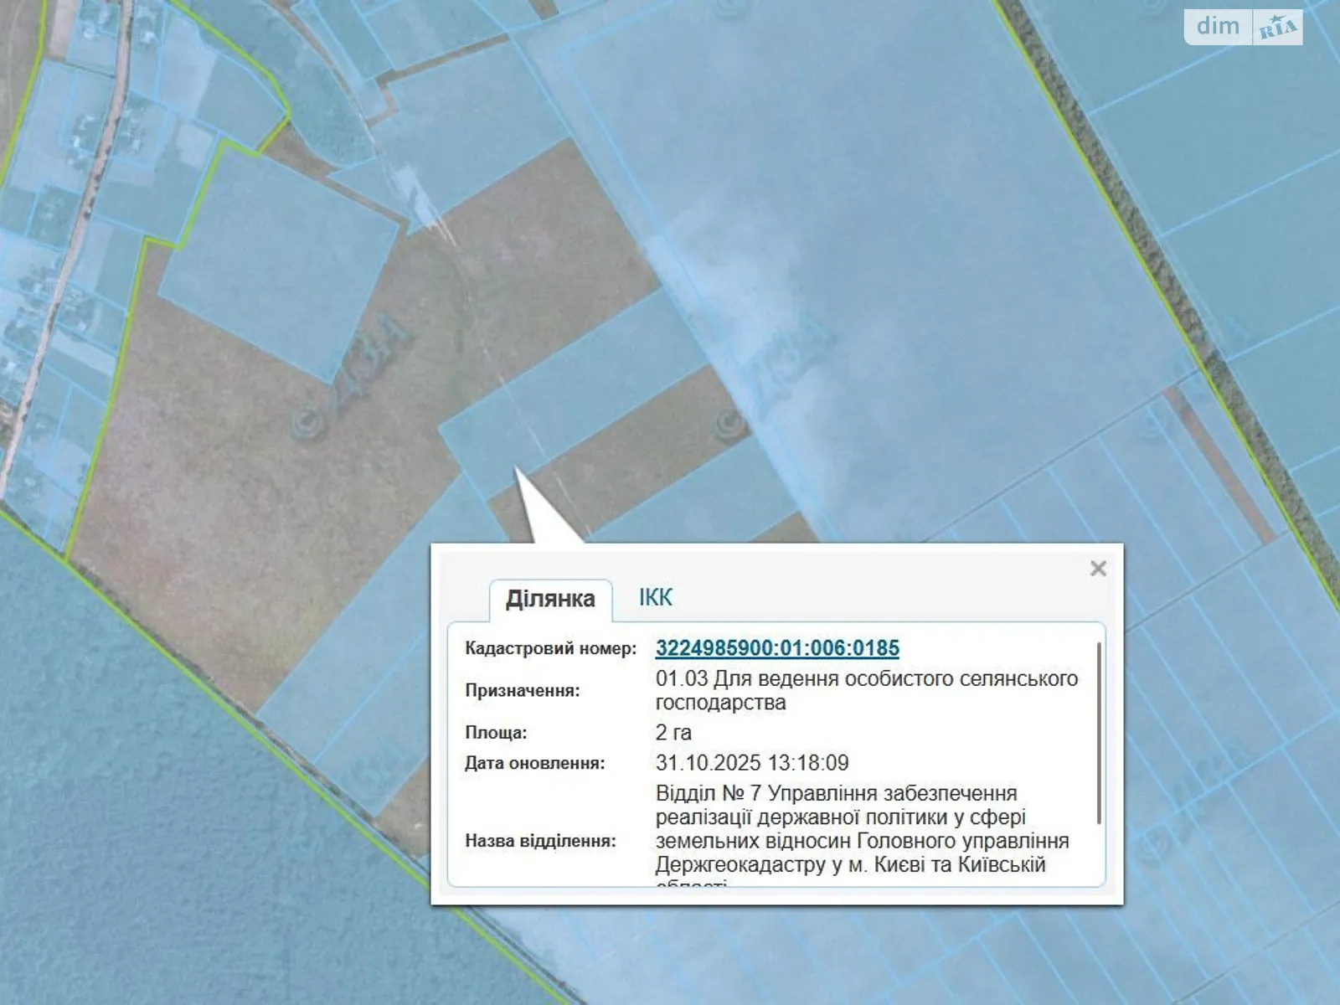Click the department name starting "Відділ № 7"
The width and height of the screenshot is (1340, 1005).
862,828
